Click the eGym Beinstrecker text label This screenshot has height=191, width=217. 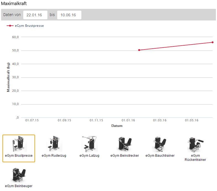click(x=125, y=156)
